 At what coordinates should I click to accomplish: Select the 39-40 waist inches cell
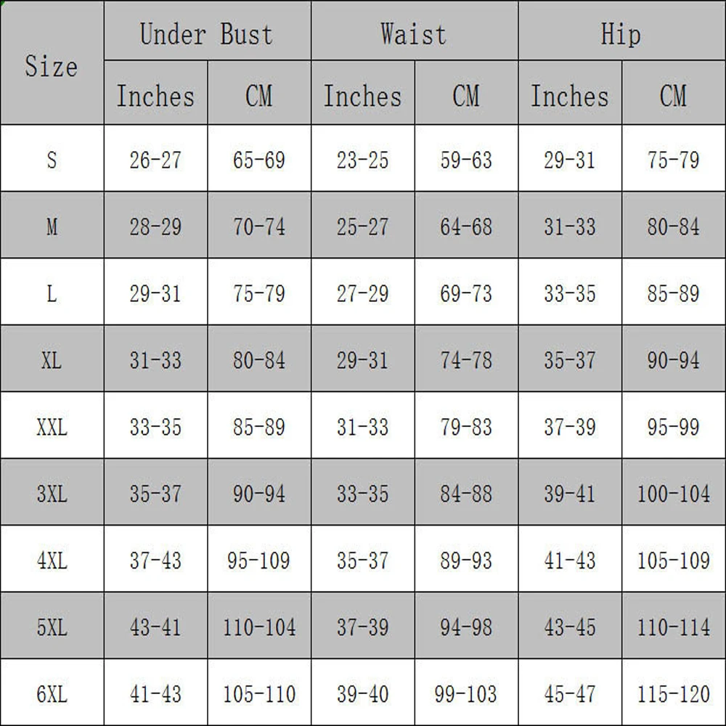coord(362,695)
